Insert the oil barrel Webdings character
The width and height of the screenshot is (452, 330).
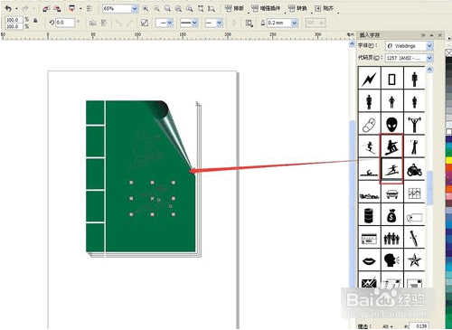click(x=369, y=215)
